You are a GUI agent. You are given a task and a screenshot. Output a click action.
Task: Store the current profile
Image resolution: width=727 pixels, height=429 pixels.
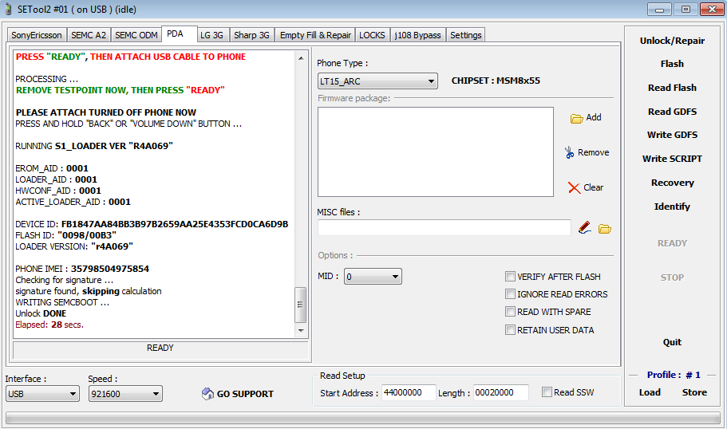[694, 392]
